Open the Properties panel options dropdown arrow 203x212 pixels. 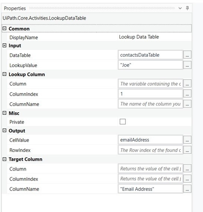pos(180,8)
